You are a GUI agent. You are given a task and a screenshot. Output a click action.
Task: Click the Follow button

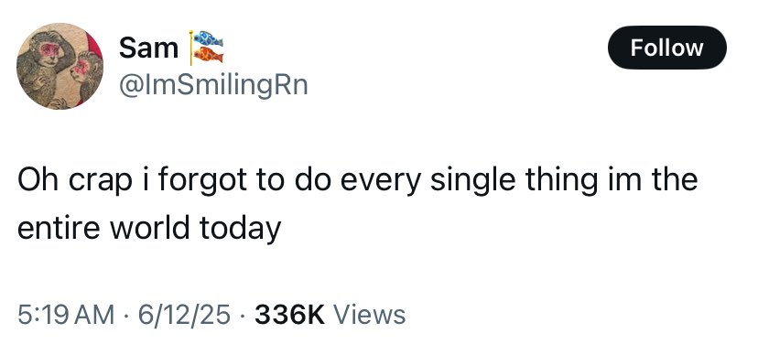666,48
